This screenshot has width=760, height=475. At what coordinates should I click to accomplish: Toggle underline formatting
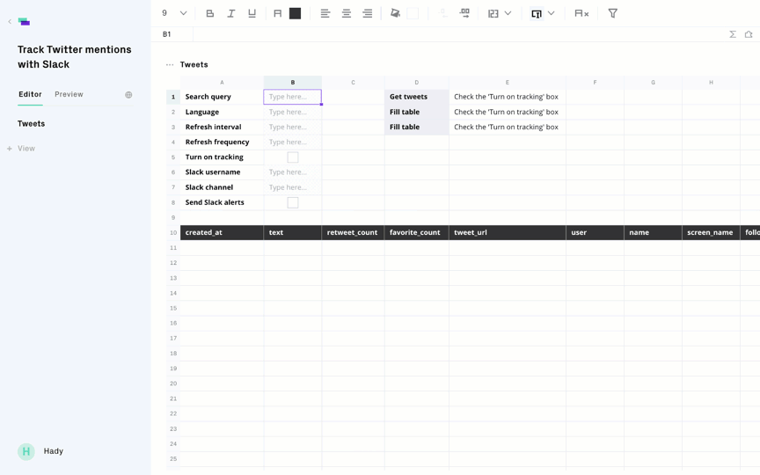point(252,13)
